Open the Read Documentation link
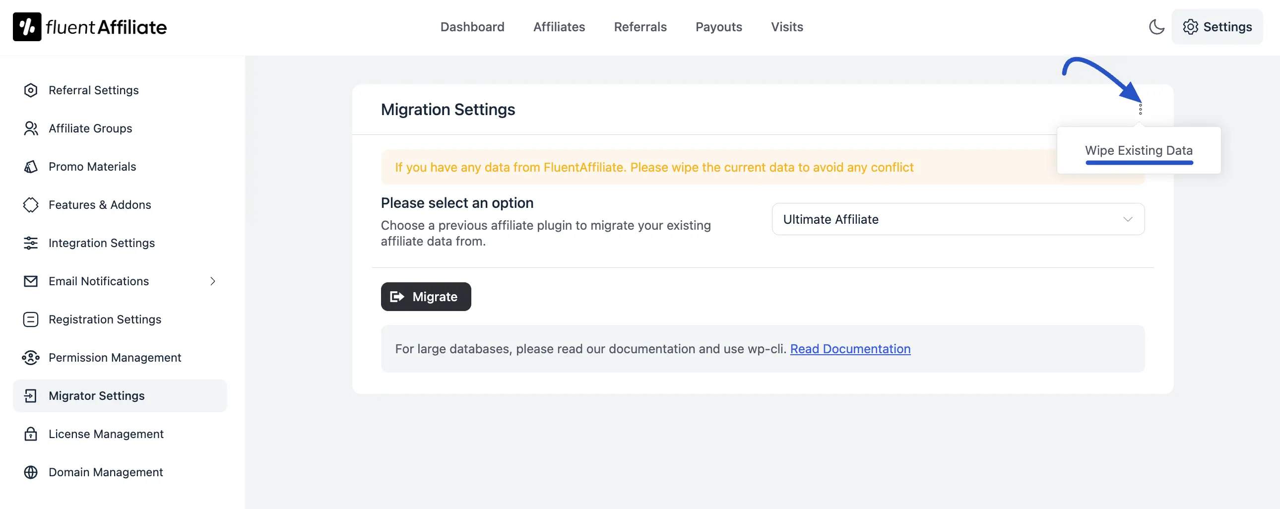 click(x=850, y=349)
